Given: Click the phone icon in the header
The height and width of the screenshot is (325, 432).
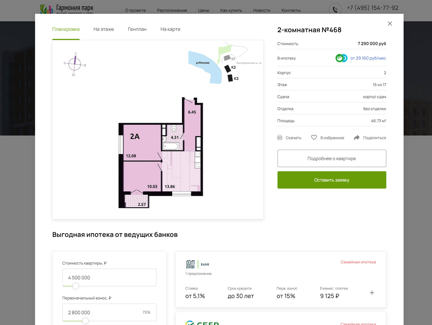Looking at the screenshot, I should coord(335,9).
